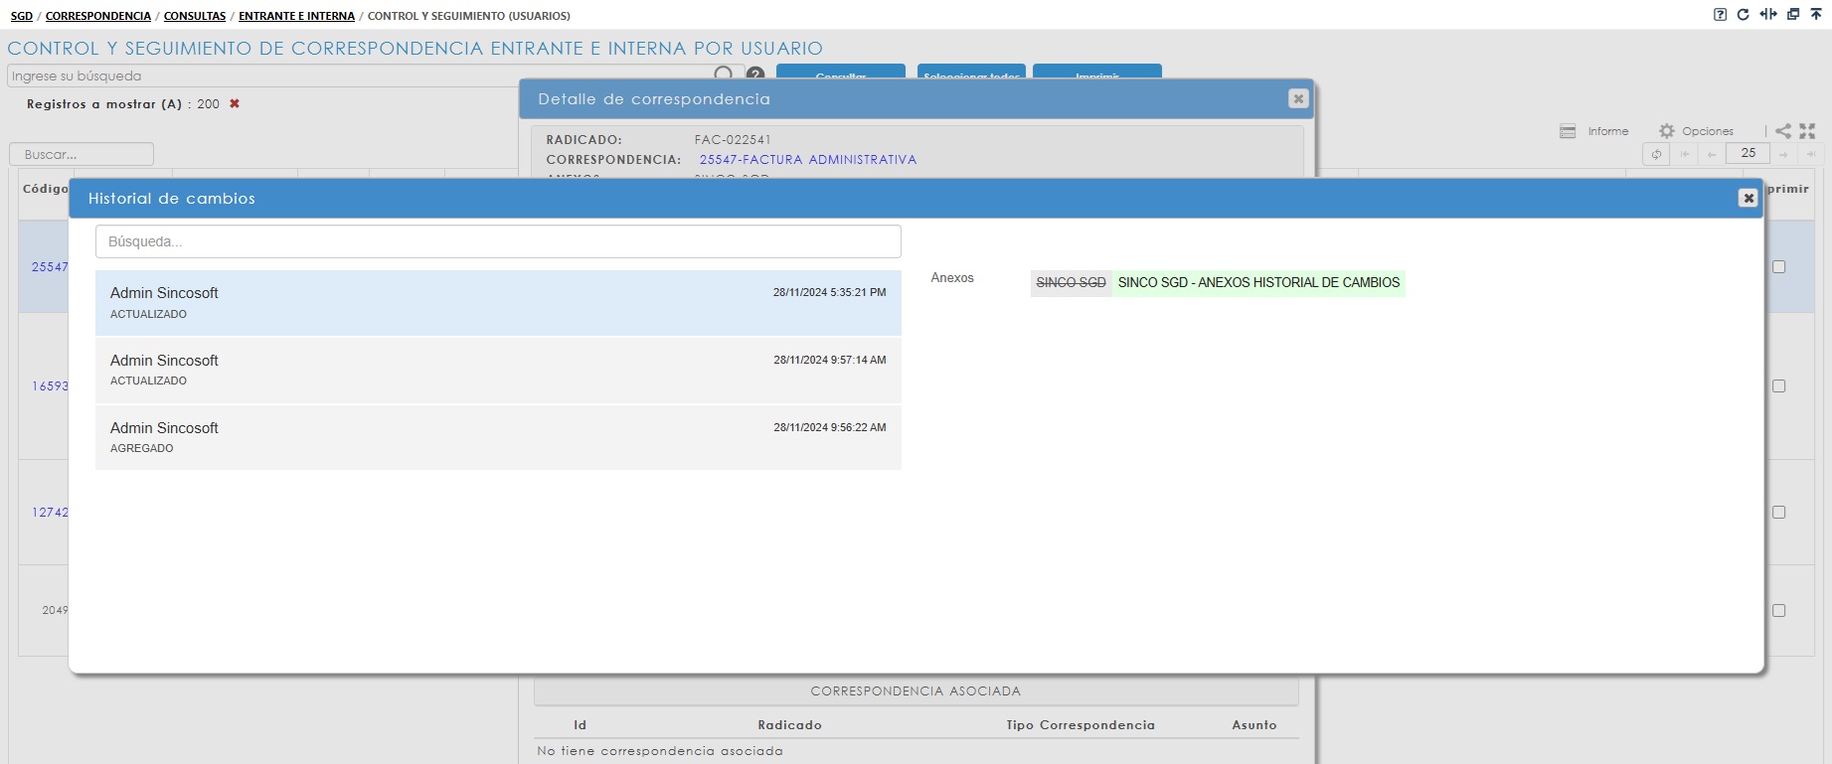Go to first page of grid
The image size is (1832, 764).
[x=1685, y=154]
